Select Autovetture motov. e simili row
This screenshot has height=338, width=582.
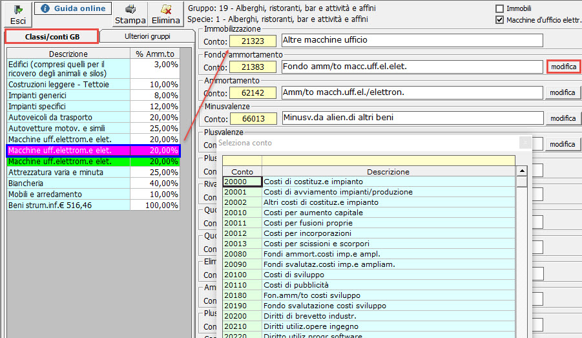93,129
